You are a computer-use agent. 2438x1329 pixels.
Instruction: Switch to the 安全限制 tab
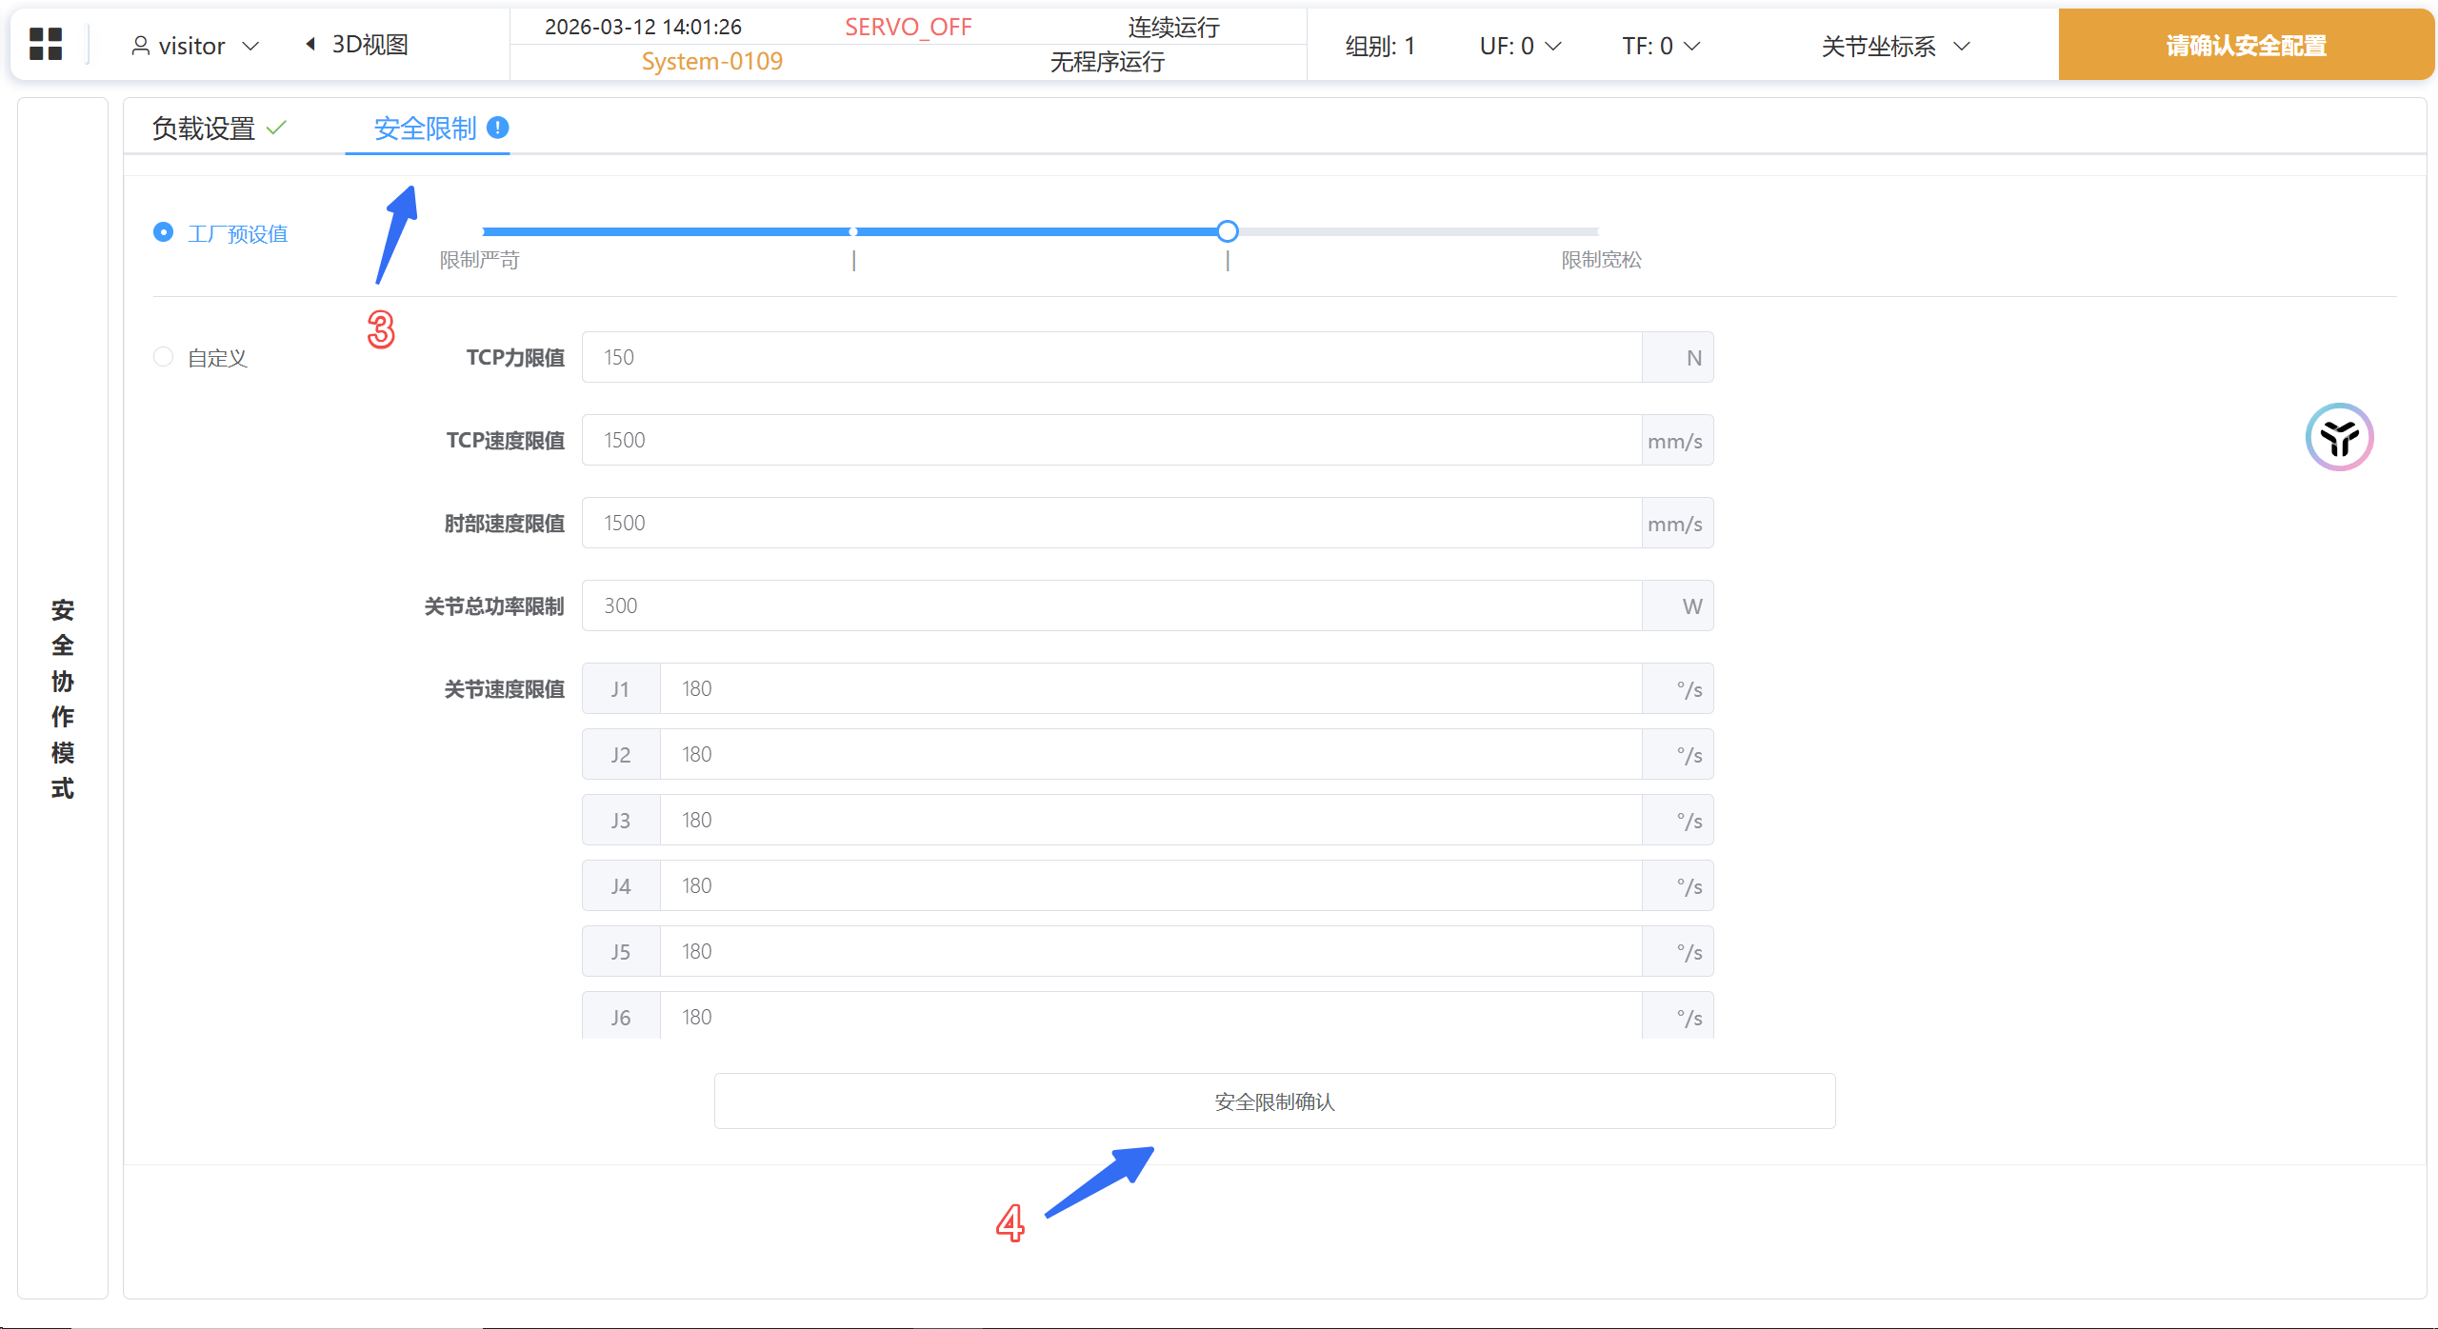coord(425,128)
